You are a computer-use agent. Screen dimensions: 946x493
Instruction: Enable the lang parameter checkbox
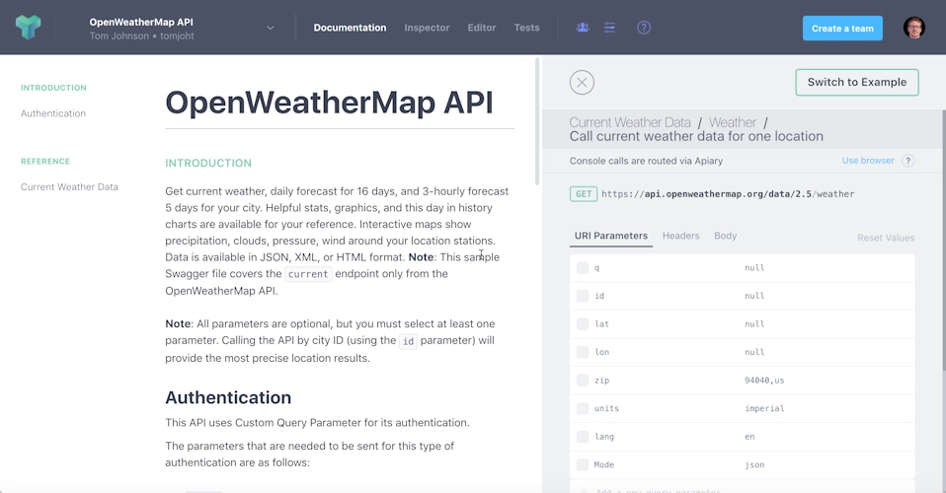pyautogui.click(x=583, y=437)
